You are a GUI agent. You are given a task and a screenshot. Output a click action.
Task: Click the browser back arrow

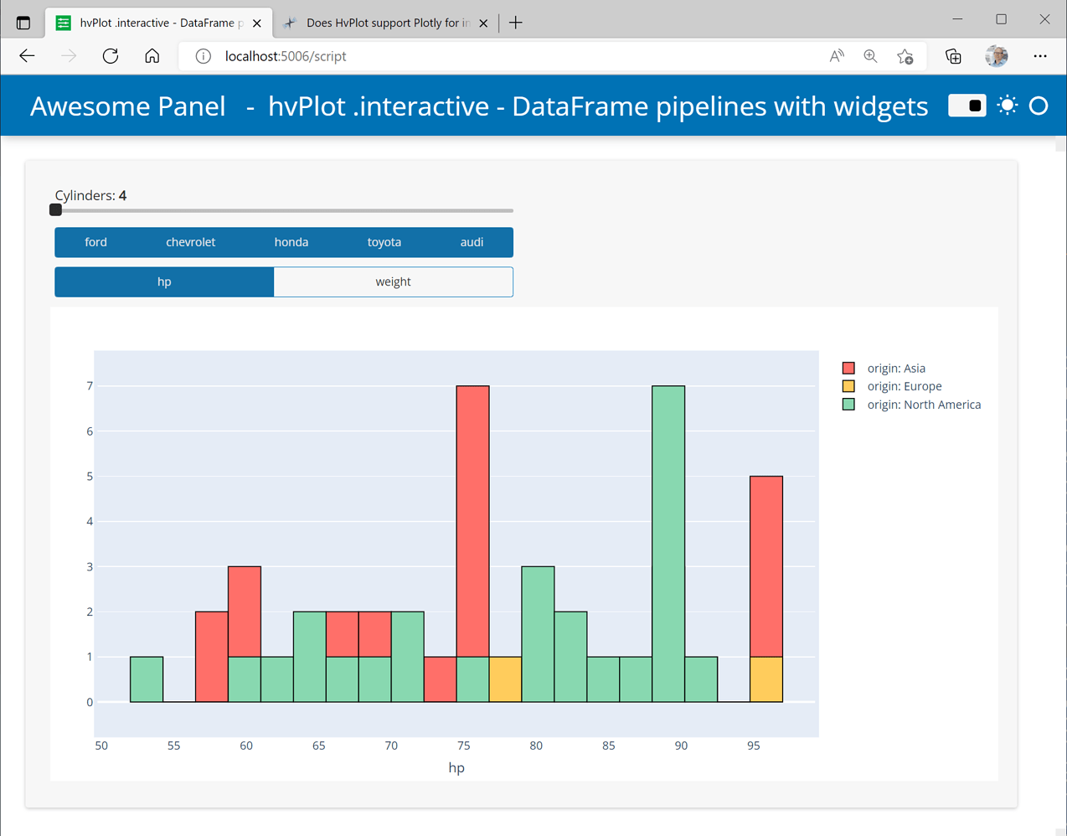point(27,56)
